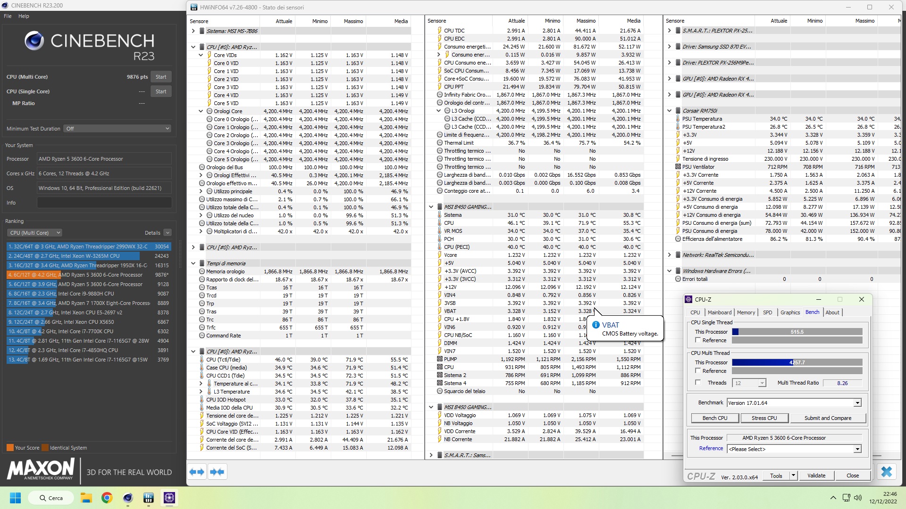Click the lightning icon next to Core 0 VID
The height and width of the screenshot is (509, 906).
[210, 63]
